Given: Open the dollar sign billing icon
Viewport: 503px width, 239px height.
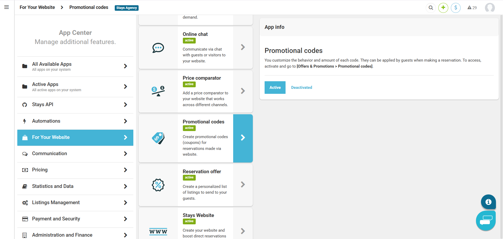Looking at the screenshot, I should (456, 8).
